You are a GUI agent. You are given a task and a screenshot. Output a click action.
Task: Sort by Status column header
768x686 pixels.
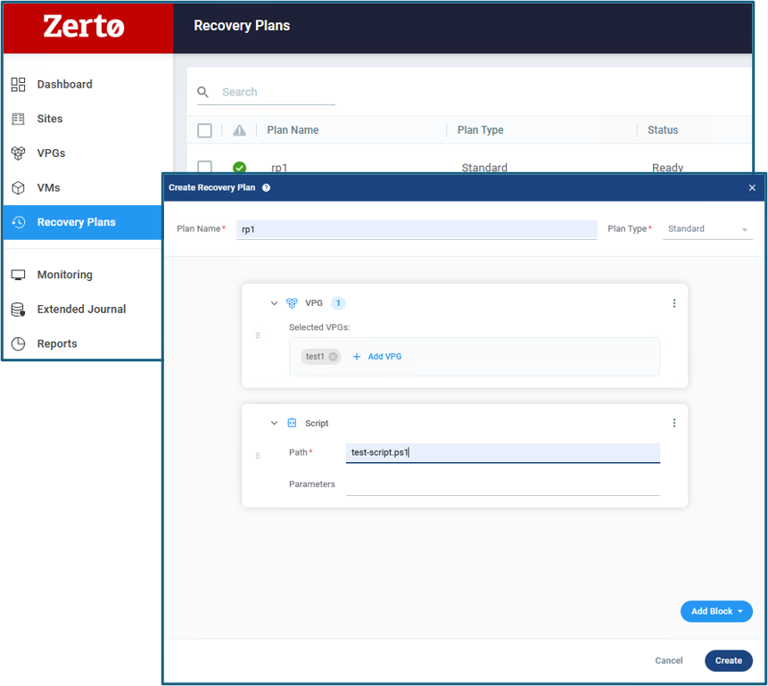coord(663,130)
